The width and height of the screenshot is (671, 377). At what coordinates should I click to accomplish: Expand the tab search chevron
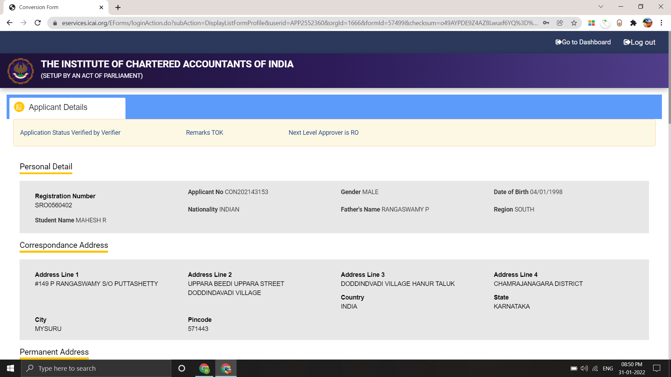601,7
